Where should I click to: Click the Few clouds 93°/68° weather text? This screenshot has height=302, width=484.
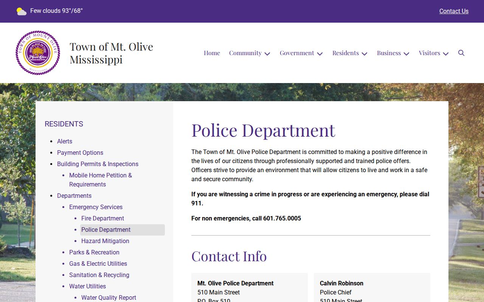click(x=56, y=11)
